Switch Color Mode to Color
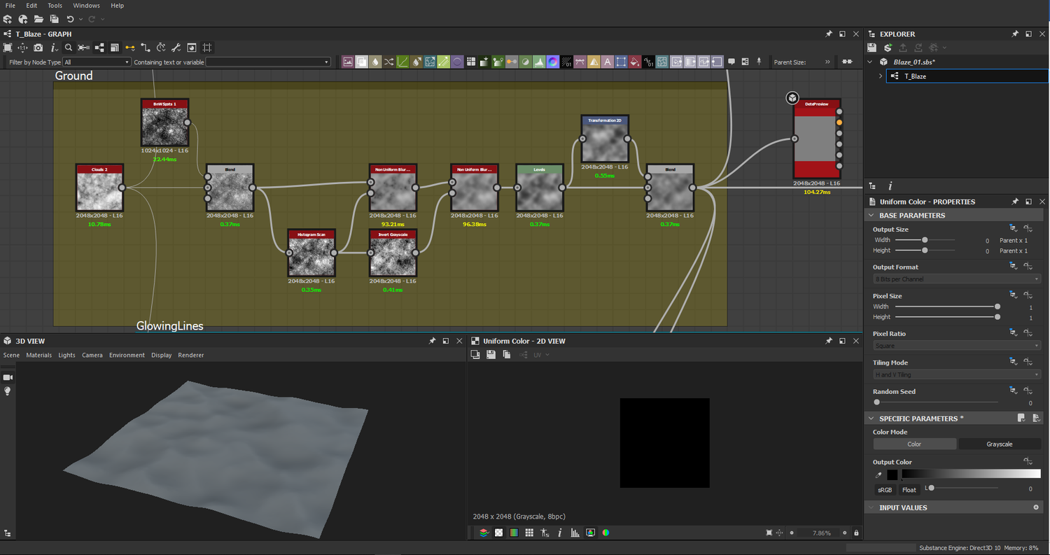The width and height of the screenshot is (1050, 555). pyautogui.click(x=914, y=444)
